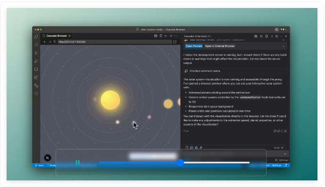Open Cascade conversation history clock icon
The height and width of the screenshot is (187, 325).
[x=276, y=36]
